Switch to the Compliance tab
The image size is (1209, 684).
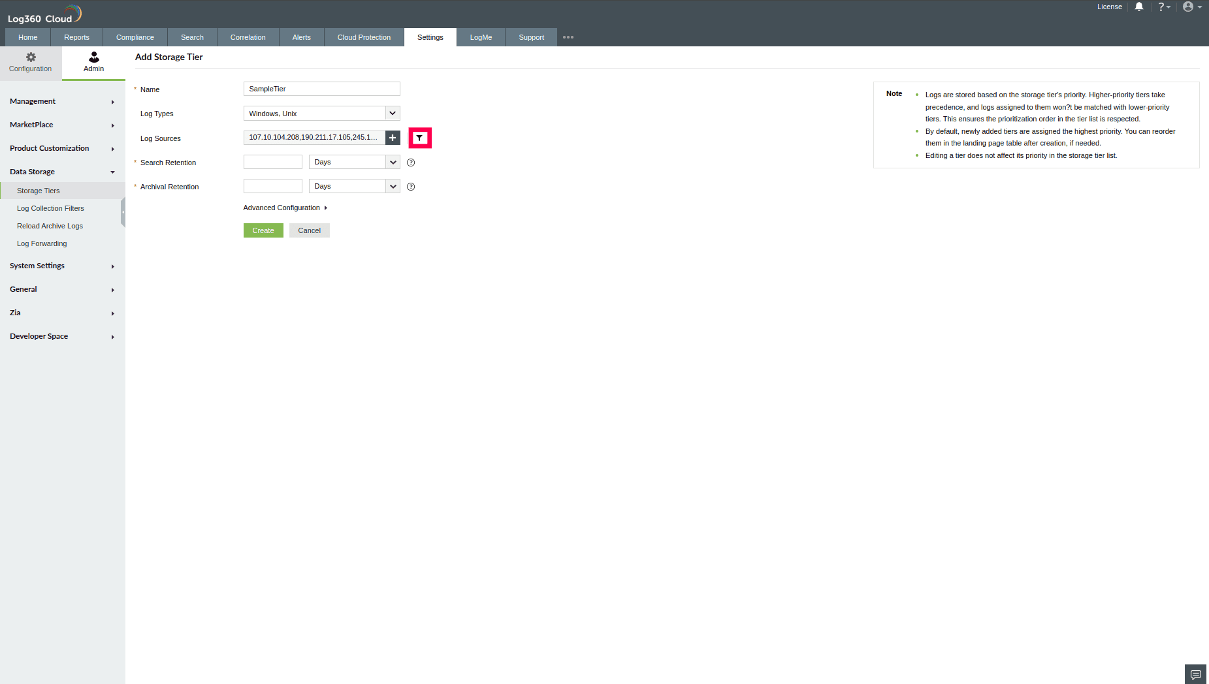(135, 37)
